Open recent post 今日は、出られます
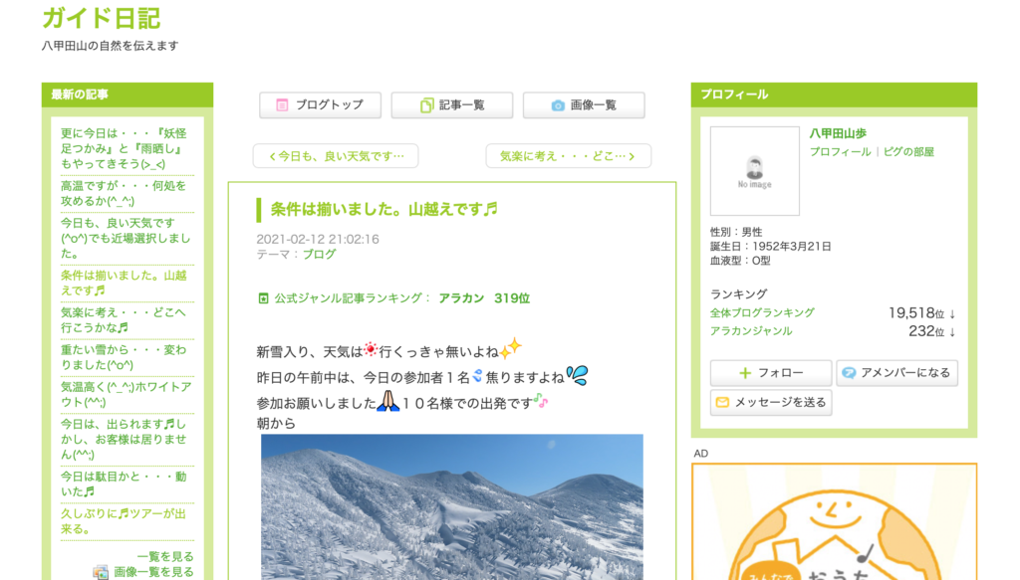This screenshot has height=580, width=1020. tap(124, 439)
